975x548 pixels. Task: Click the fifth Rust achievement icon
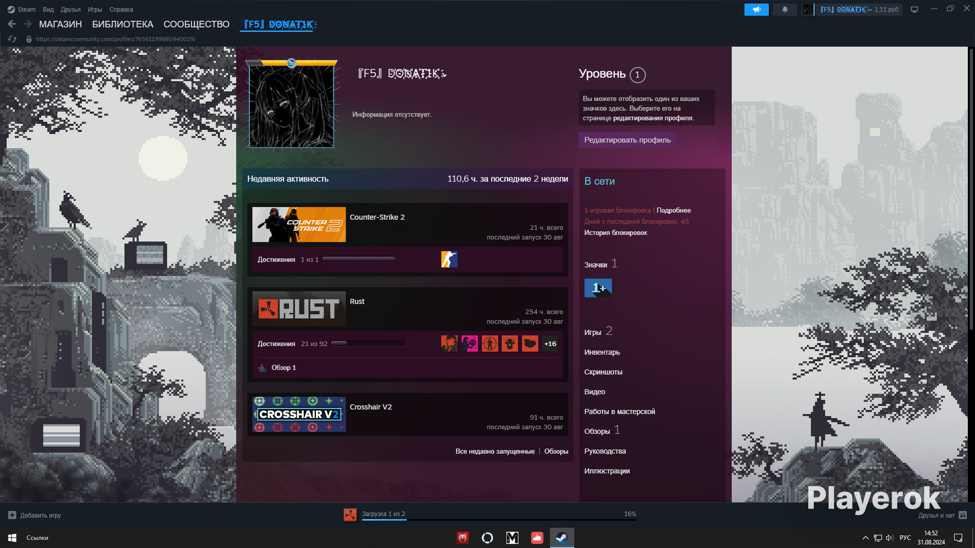tap(530, 344)
